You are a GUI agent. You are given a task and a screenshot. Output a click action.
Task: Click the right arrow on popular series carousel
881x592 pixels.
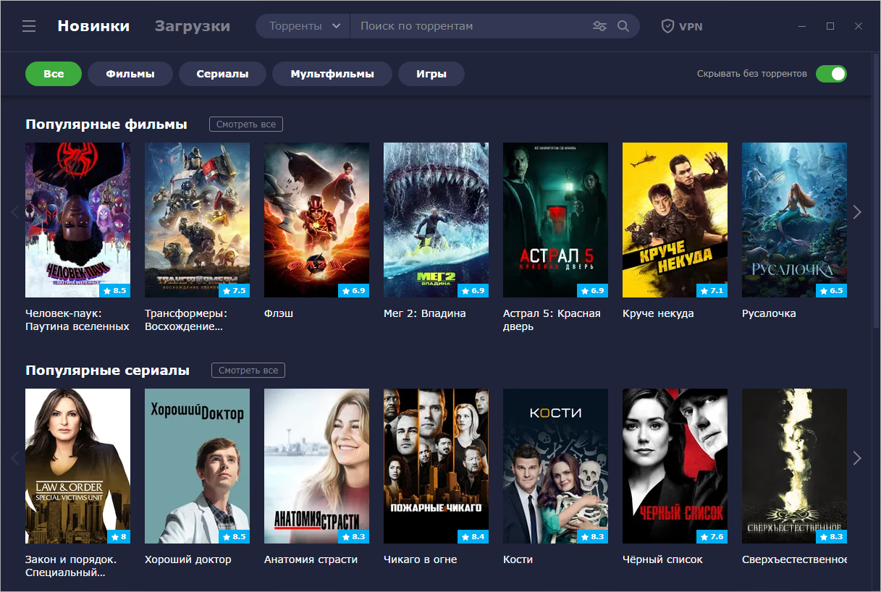point(857,457)
